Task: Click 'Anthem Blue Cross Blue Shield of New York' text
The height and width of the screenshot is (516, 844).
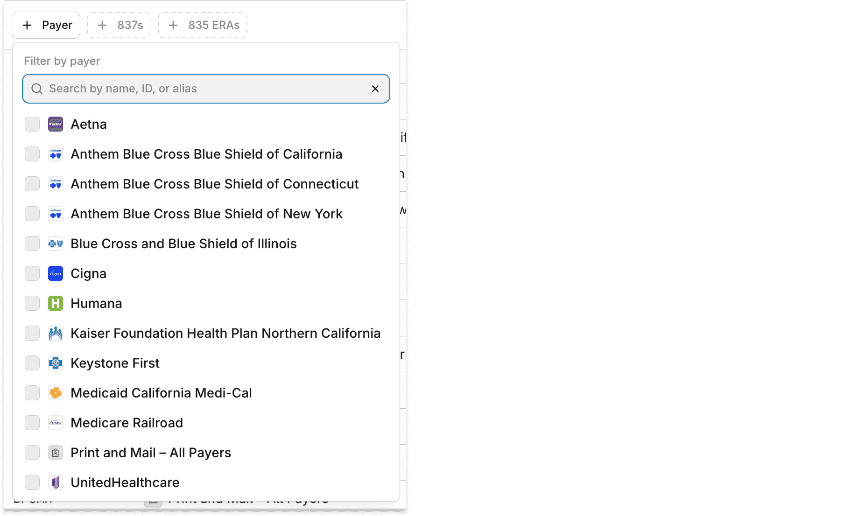Action: [207, 214]
